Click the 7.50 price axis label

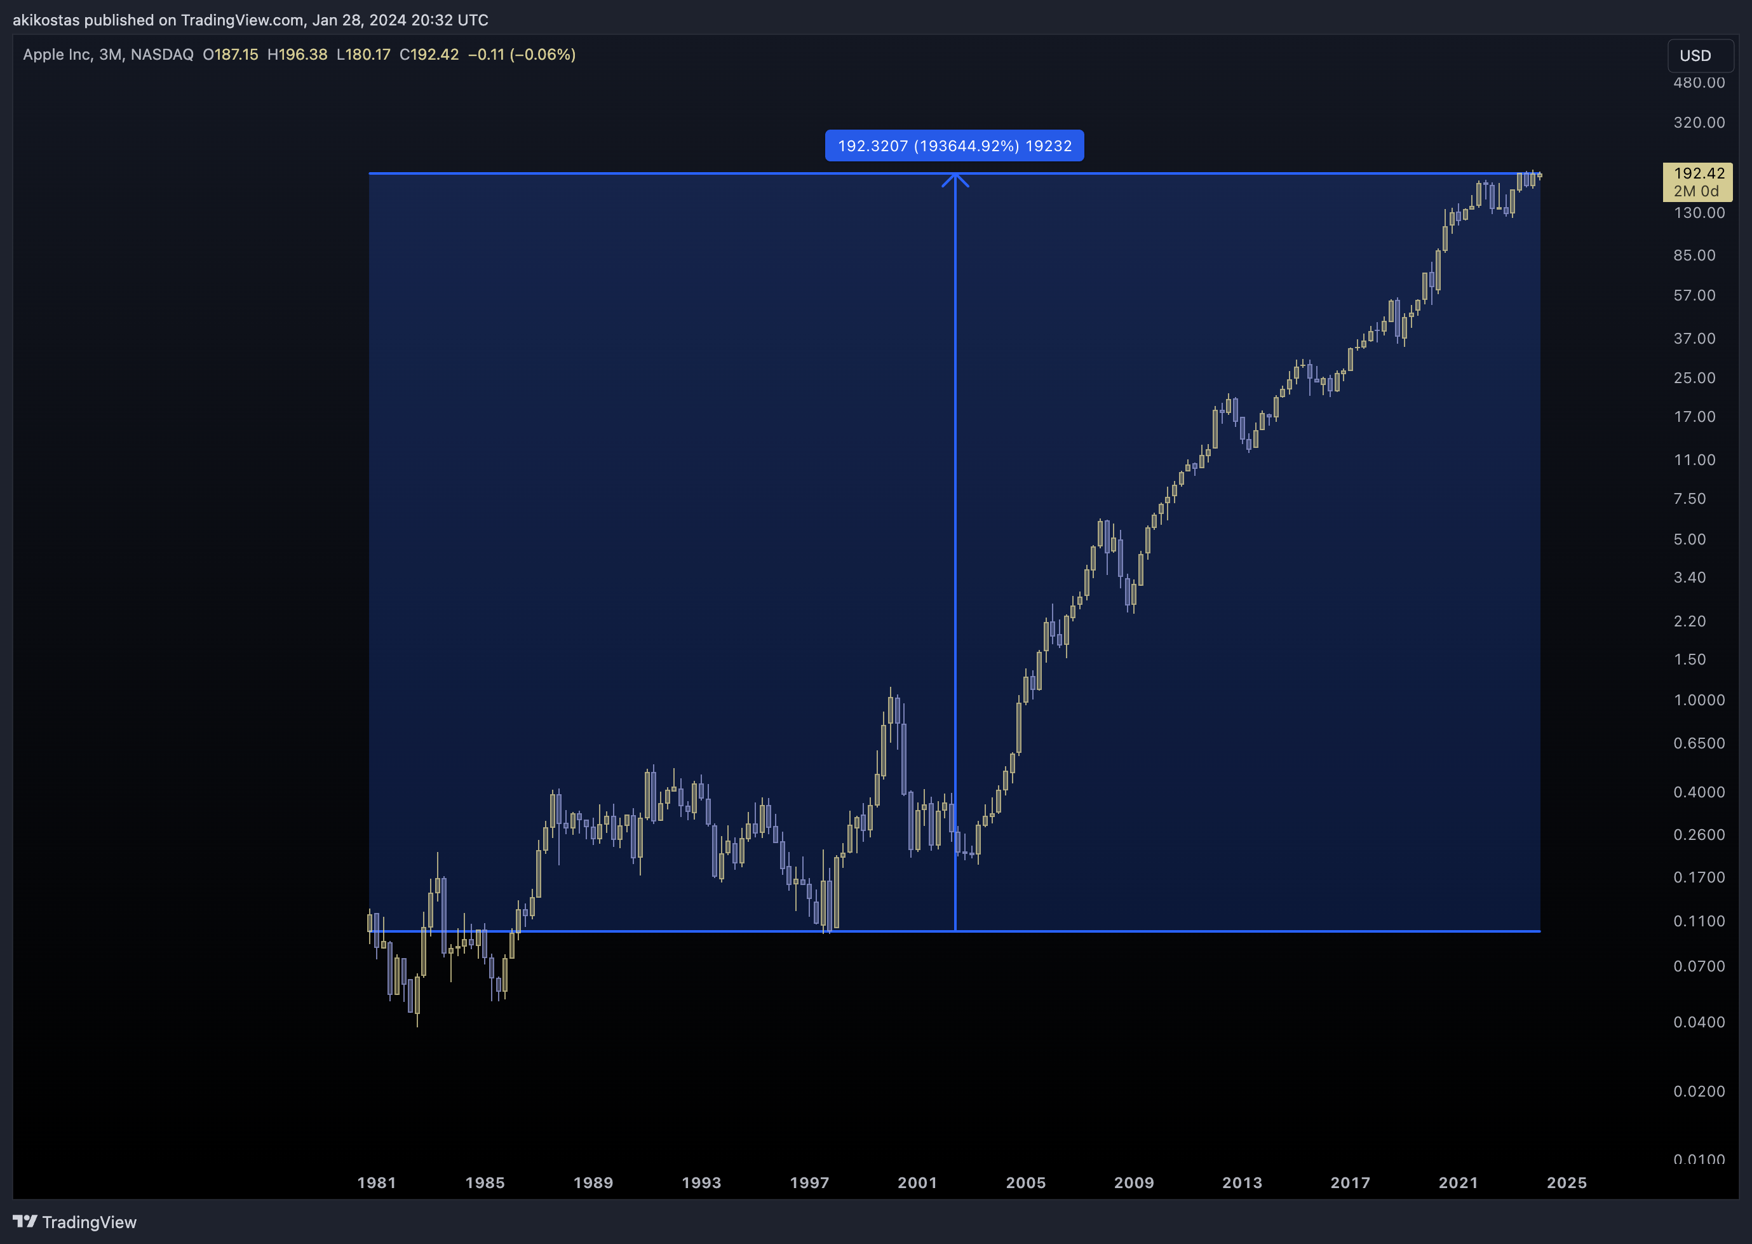click(x=1690, y=499)
